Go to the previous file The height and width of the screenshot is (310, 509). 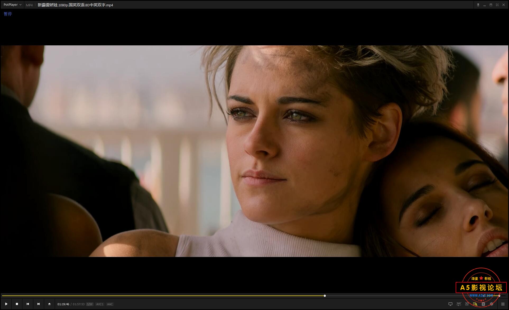28,304
